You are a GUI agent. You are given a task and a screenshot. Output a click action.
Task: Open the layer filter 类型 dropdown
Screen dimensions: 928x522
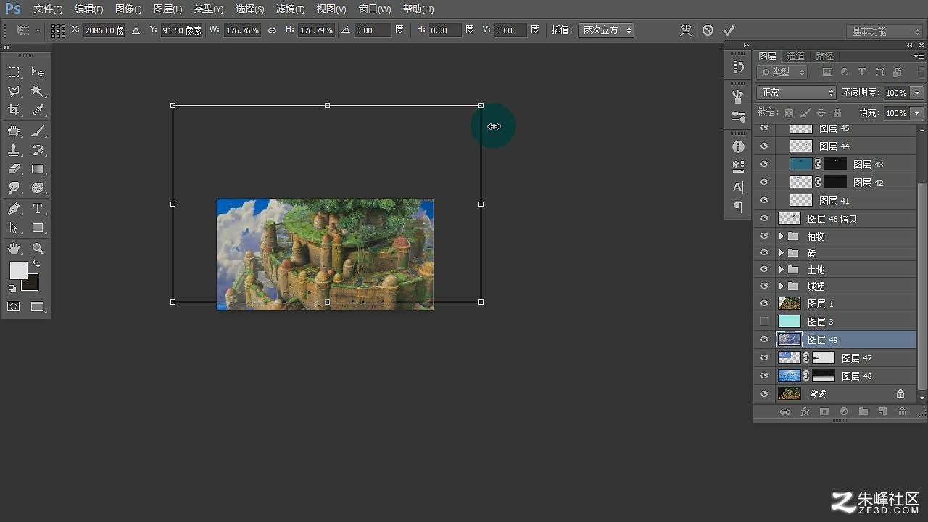(x=782, y=72)
